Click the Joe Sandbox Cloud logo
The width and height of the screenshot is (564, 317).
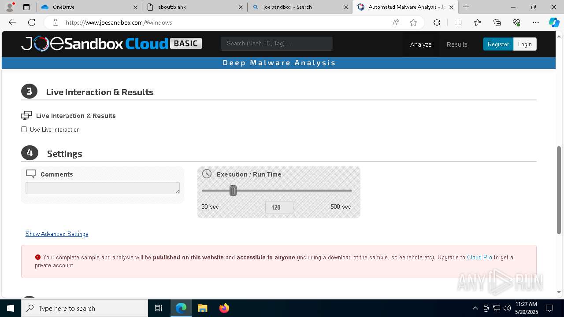[x=111, y=44]
